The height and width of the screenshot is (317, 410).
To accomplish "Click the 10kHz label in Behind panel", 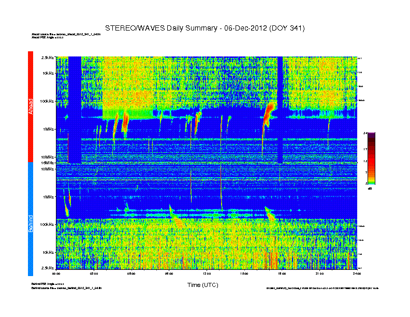I will click(47, 252).
